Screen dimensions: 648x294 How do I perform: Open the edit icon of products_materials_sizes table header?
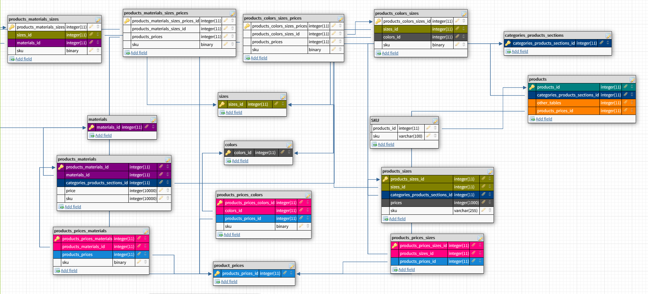(x=98, y=20)
